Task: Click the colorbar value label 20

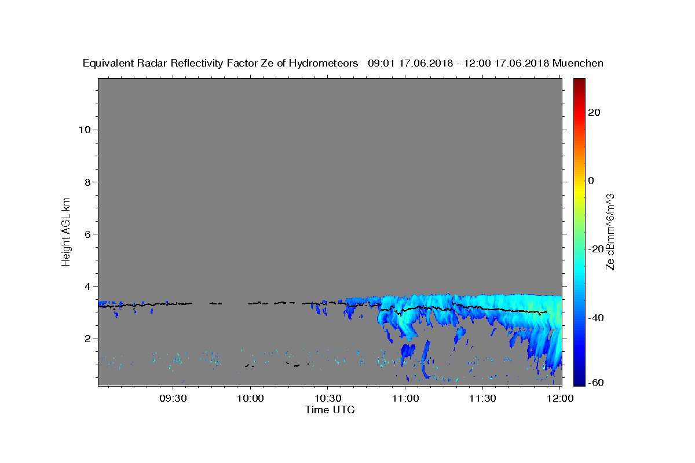Action: point(595,112)
